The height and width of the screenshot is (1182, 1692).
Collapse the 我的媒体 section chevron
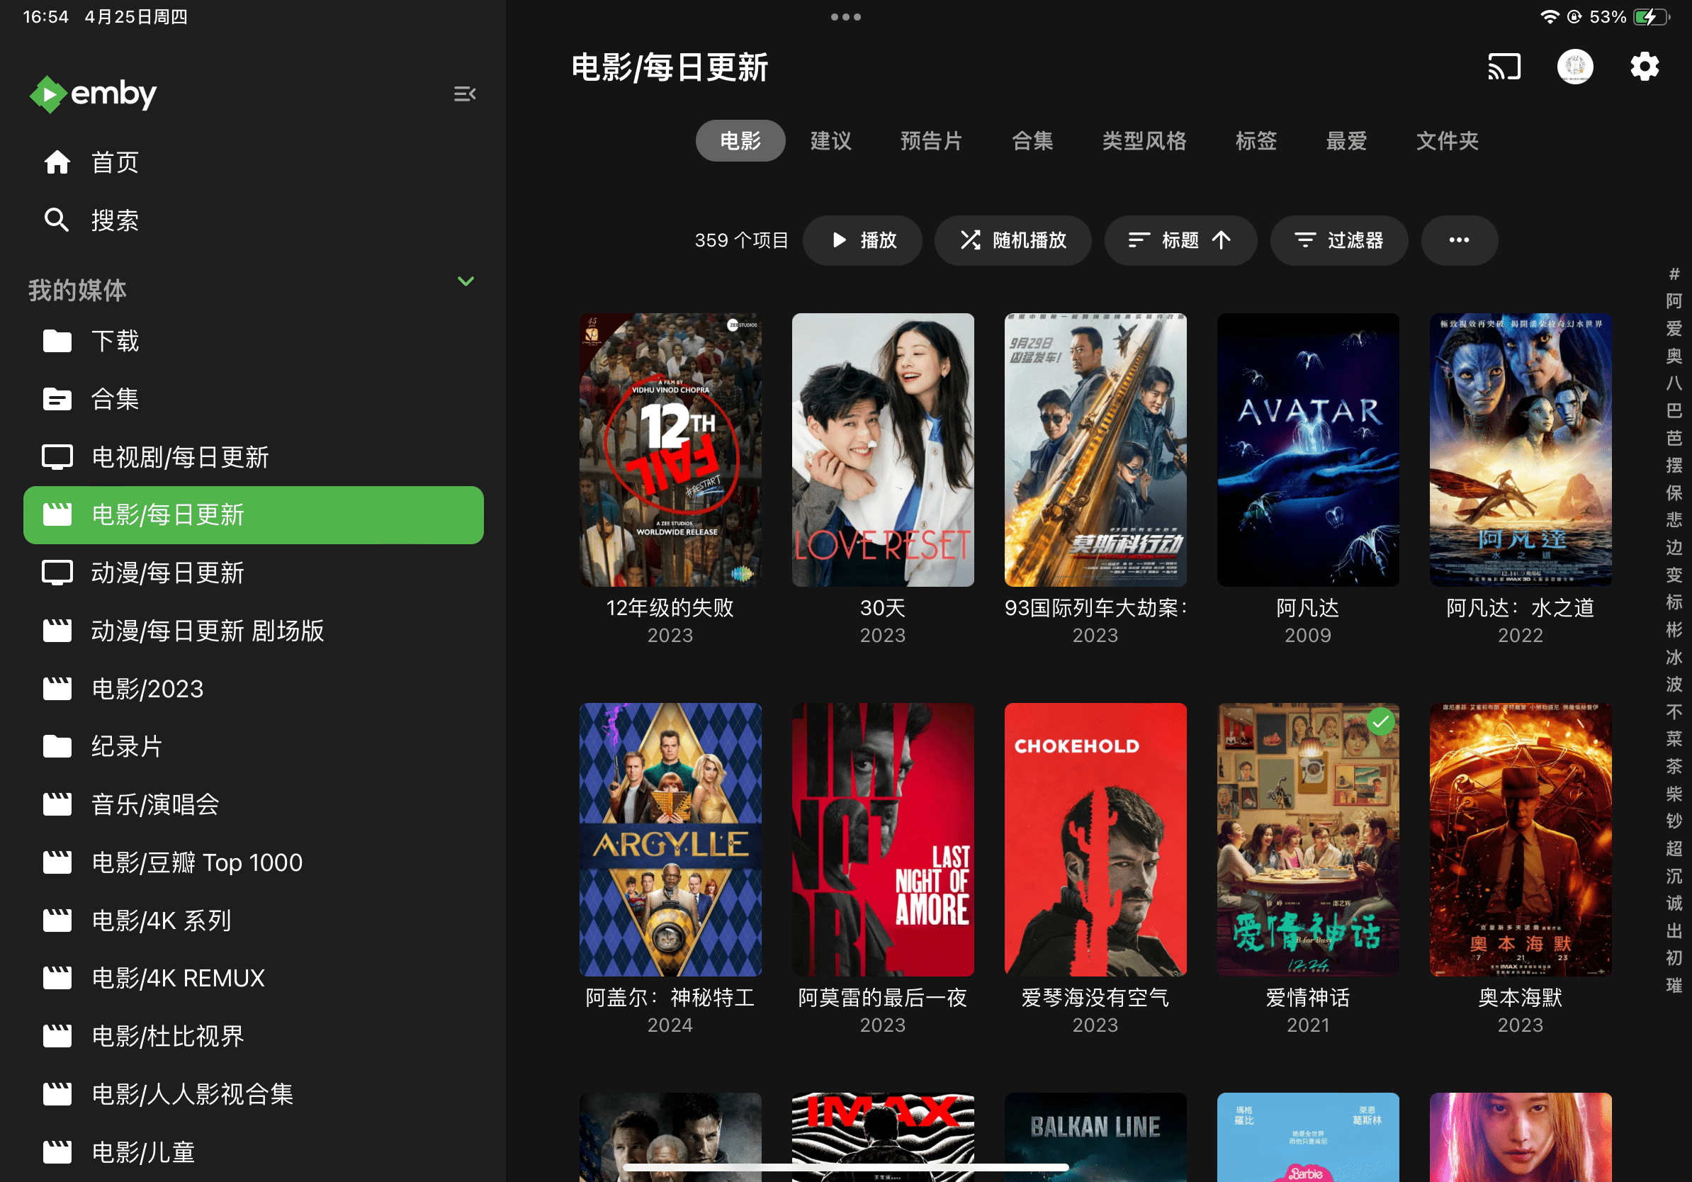click(x=466, y=281)
